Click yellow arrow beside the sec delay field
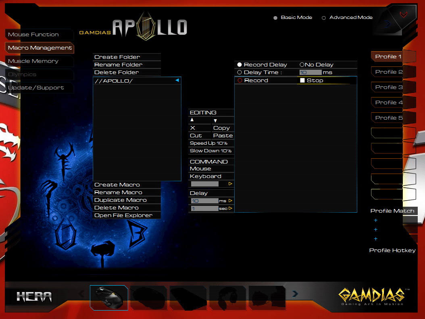This screenshot has width=425, height=319. click(x=231, y=208)
